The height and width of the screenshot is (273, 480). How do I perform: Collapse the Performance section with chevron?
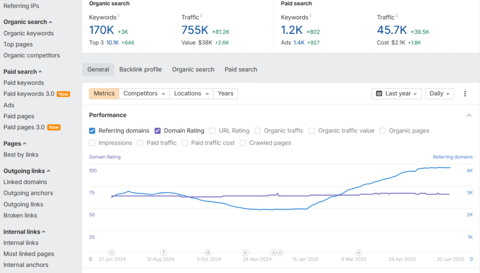pos(469,115)
